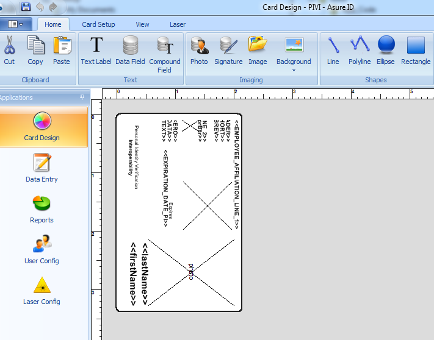Open User Config in sidebar

(42, 250)
